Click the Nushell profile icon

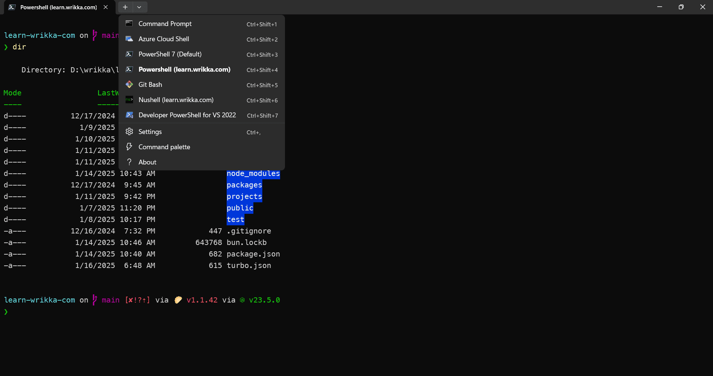[x=129, y=99]
